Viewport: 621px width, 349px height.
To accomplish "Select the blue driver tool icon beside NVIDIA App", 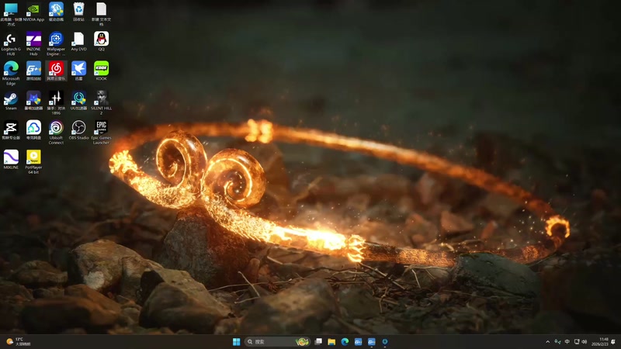I will pyautogui.click(x=56, y=12).
